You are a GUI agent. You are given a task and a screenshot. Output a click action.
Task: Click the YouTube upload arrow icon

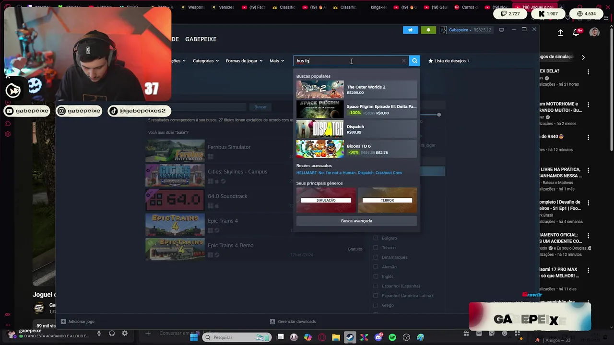click(560, 33)
